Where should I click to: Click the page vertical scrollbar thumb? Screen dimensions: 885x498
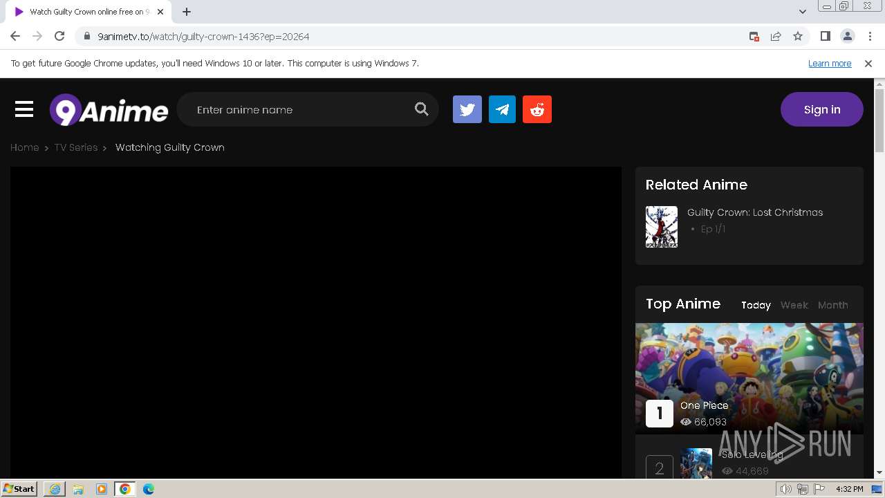click(879, 121)
